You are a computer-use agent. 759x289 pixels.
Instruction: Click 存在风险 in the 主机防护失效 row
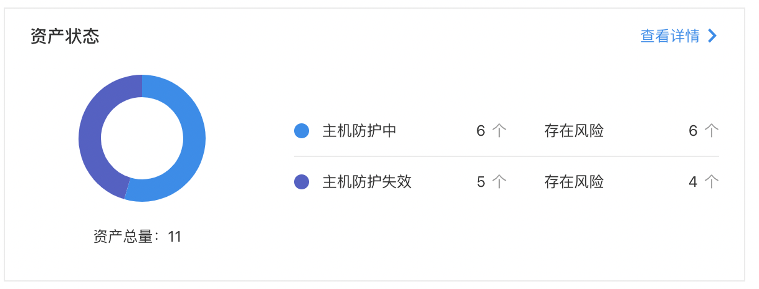(574, 182)
